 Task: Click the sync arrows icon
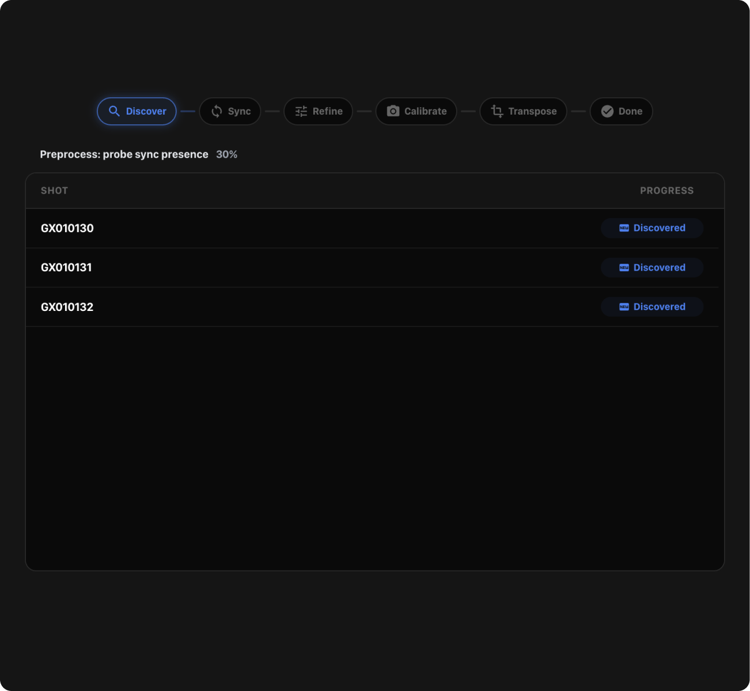pyautogui.click(x=217, y=111)
